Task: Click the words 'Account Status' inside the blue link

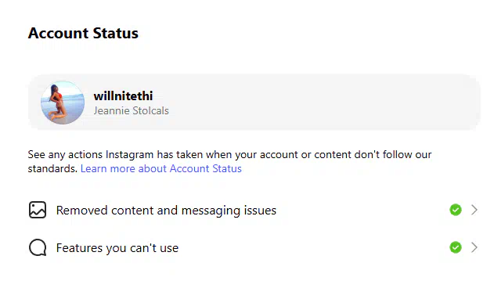Action: pos(205,168)
